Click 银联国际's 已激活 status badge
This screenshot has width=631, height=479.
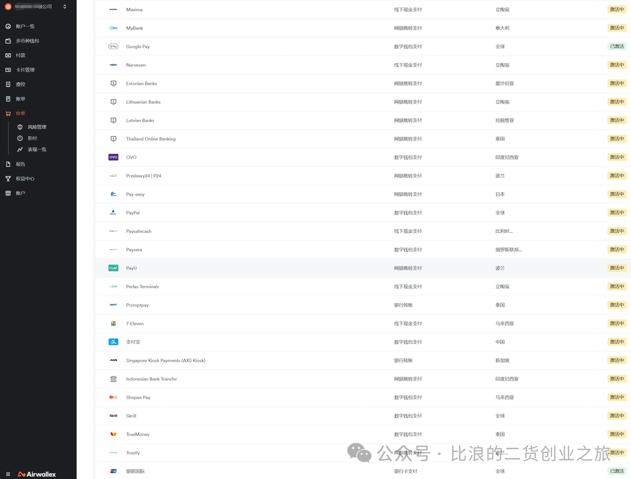pyautogui.click(x=617, y=471)
